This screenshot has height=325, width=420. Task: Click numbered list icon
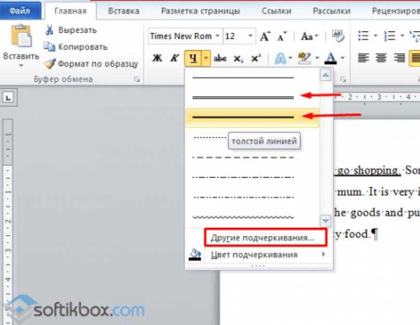389,35
